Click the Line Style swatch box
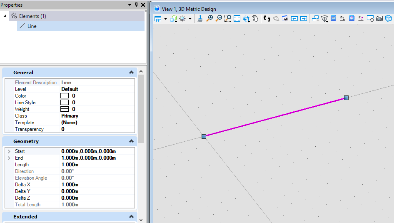The width and height of the screenshot is (394, 223). (65, 102)
